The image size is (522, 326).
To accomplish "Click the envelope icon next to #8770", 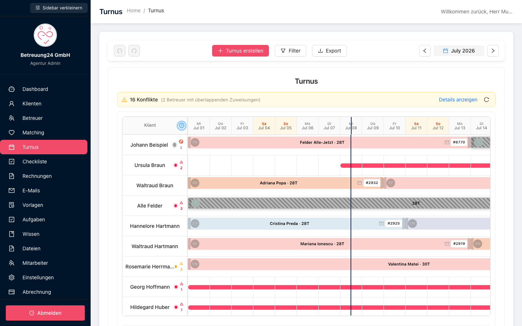I will (x=447, y=142).
